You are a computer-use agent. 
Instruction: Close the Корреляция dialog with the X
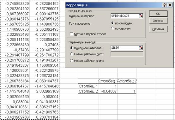(170, 5)
